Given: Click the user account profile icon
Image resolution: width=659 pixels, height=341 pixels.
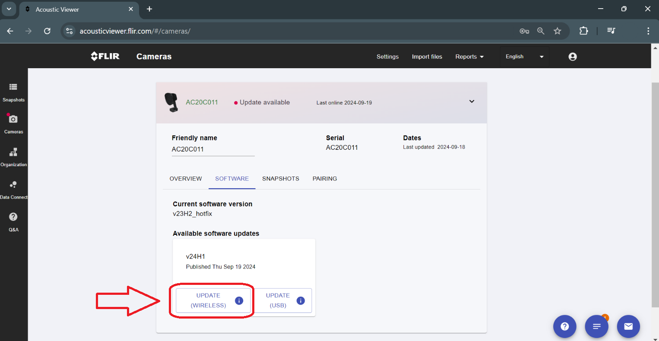Looking at the screenshot, I should click(x=573, y=57).
